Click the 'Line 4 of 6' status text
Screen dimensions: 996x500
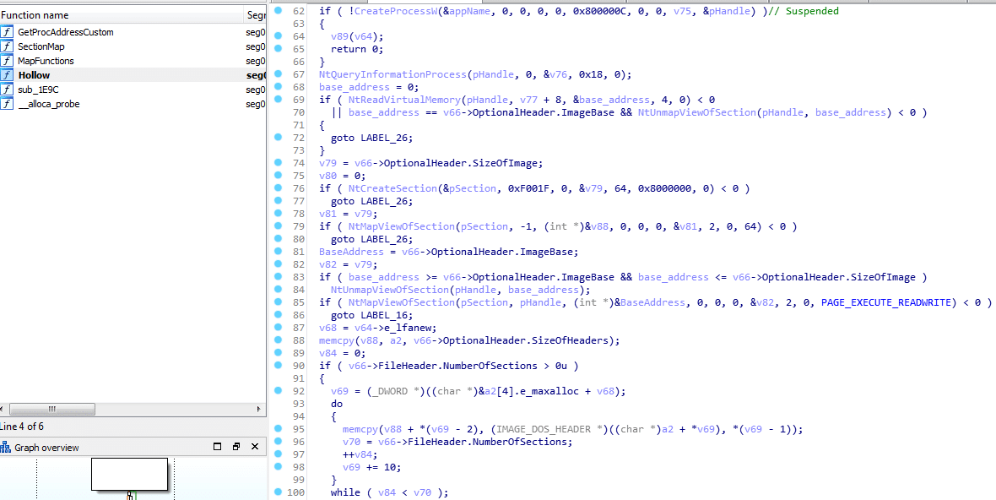[22, 427]
